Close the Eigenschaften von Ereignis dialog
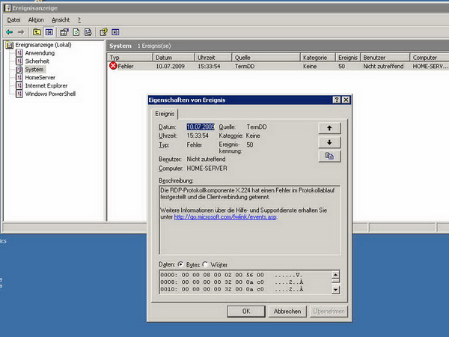The image size is (449, 337). click(x=346, y=100)
